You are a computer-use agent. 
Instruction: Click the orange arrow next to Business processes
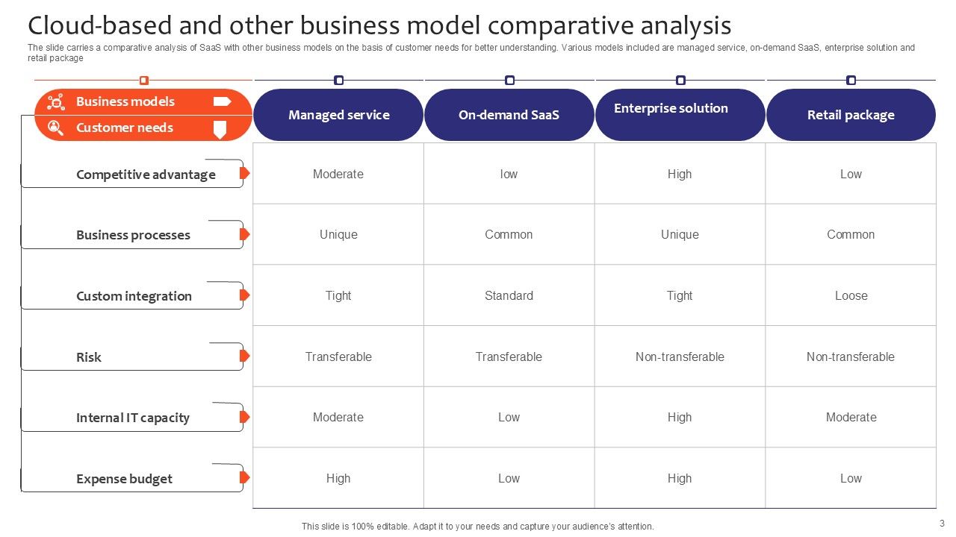click(x=244, y=234)
